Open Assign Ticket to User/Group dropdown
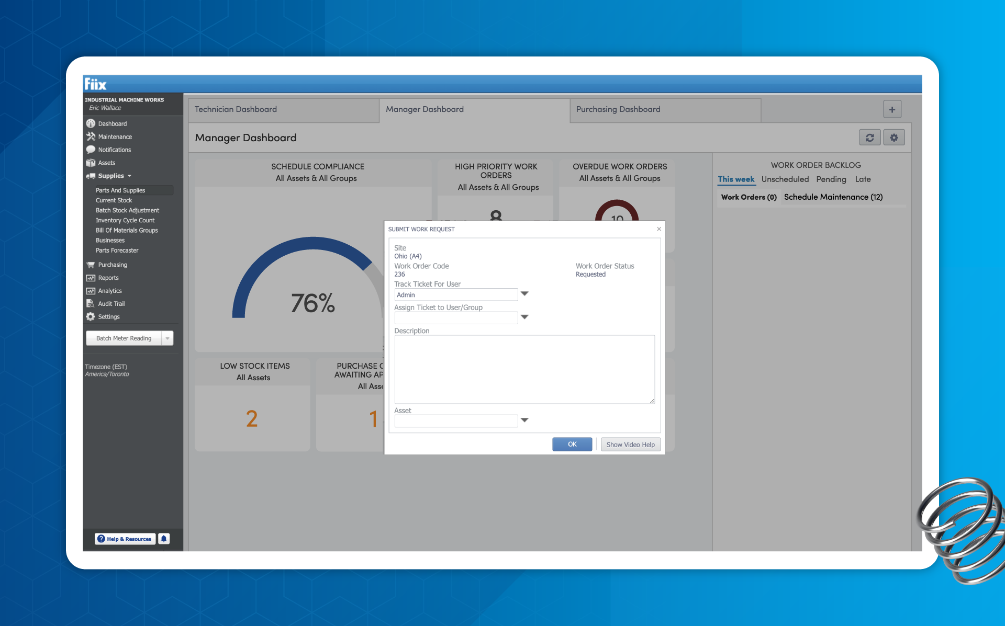 pyautogui.click(x=524, y=317)
